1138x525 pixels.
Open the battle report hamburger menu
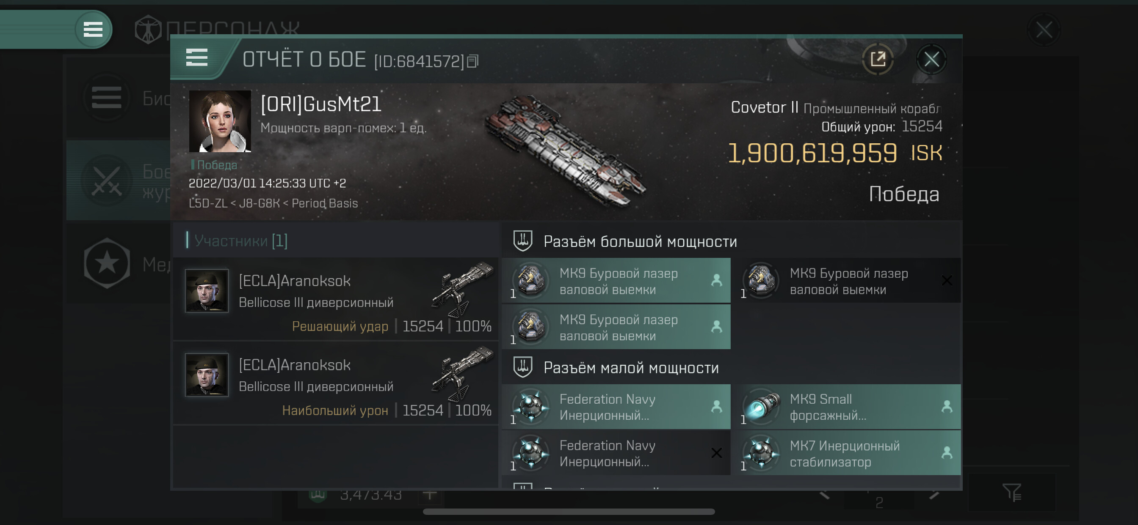pos(197,58)
